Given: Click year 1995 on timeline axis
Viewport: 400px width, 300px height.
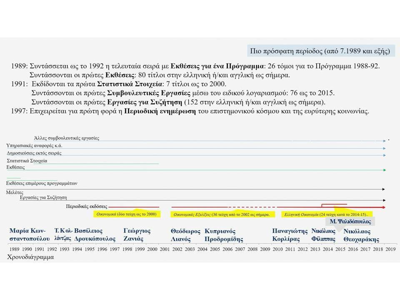Looking at the screenshot, I should pos(90,249).
